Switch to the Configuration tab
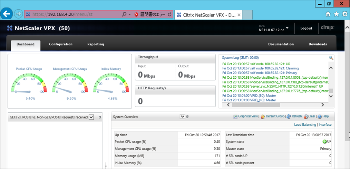 61,44
